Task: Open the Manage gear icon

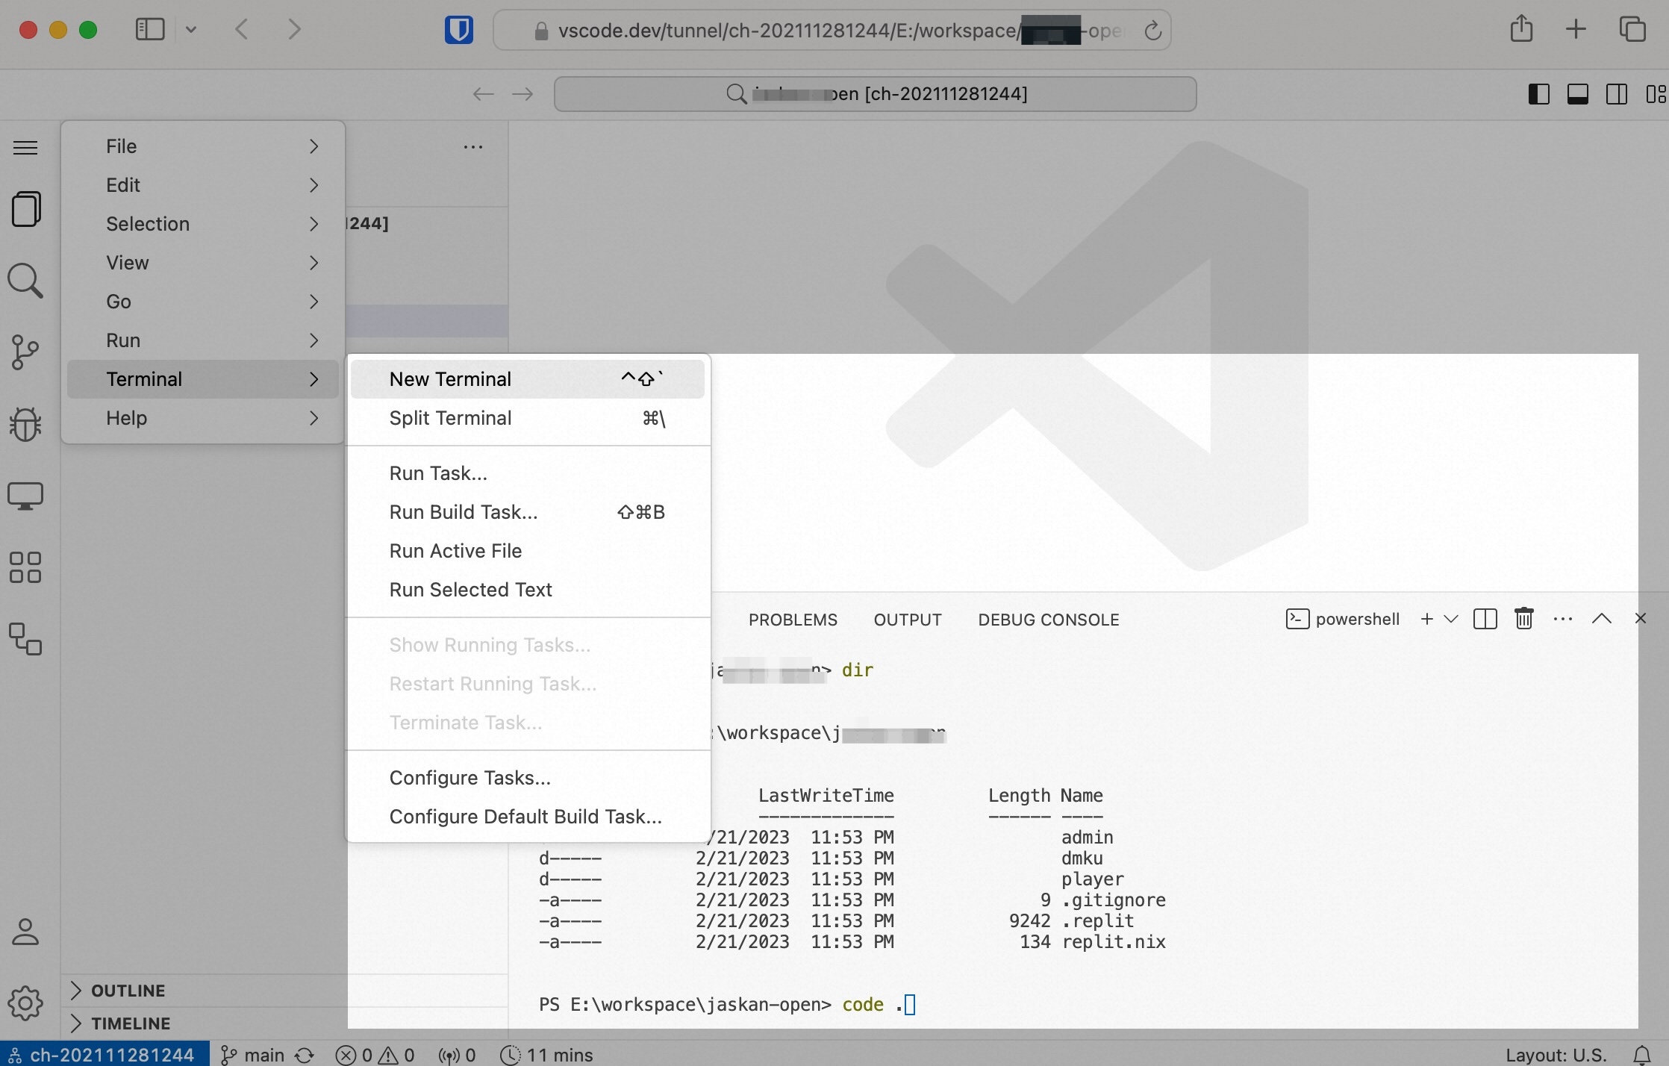Action: coord(25,1003)
